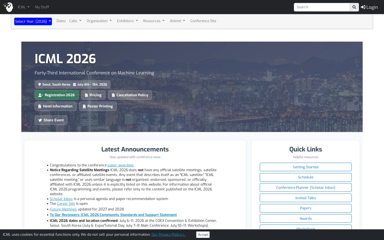The image size is (384, 240).
Task: Click the Quick Links heading
Action: pyautogui.click(x=306, y=149)
